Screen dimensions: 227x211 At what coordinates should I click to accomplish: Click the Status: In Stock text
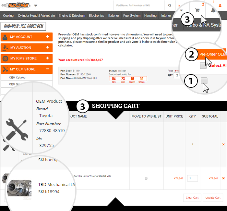point(117,71)
